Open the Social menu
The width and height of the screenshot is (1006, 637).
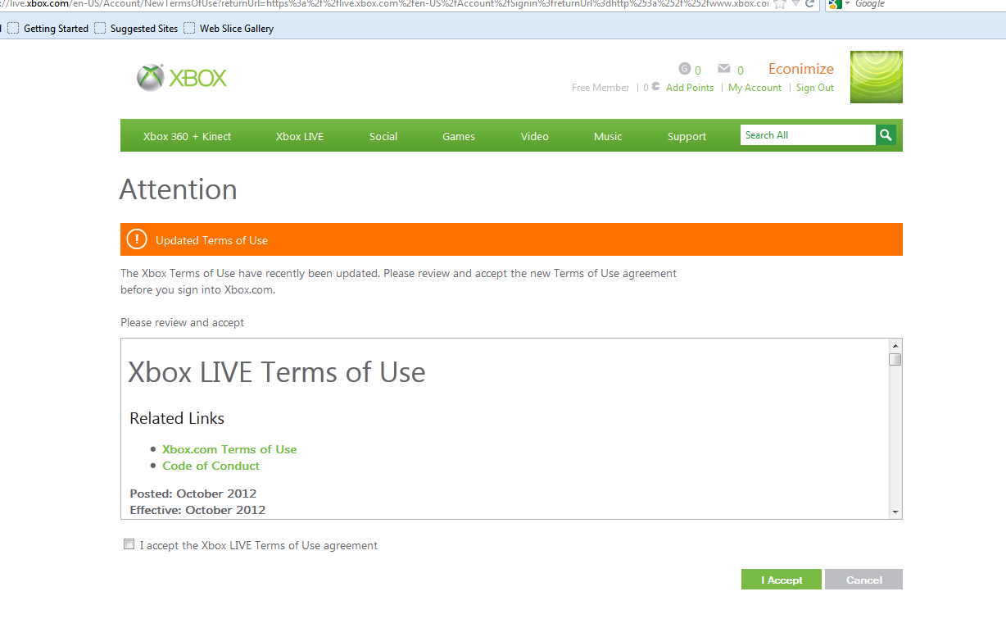[x=383, y=136]
